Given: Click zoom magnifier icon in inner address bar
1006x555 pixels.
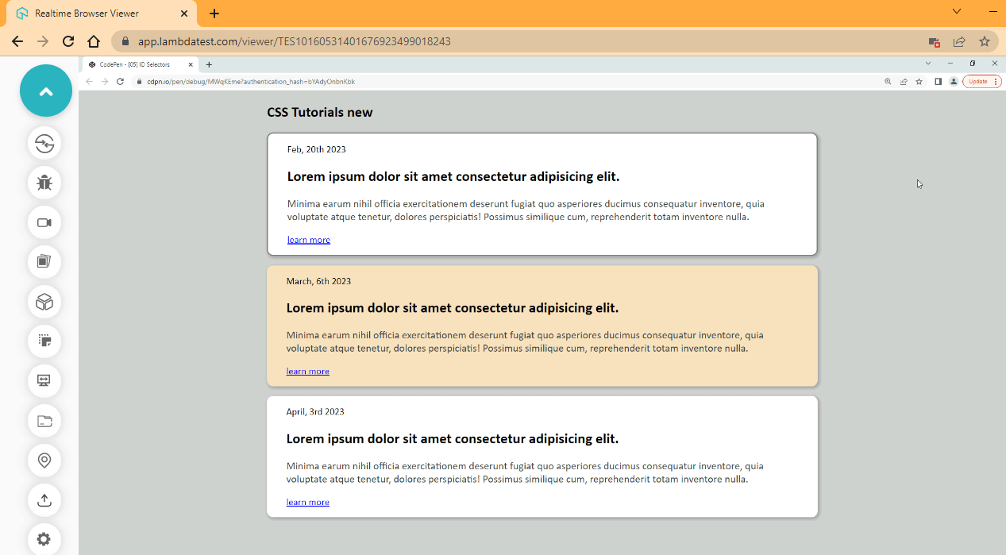Looking at the screenshot, I should tap(888, 81).
